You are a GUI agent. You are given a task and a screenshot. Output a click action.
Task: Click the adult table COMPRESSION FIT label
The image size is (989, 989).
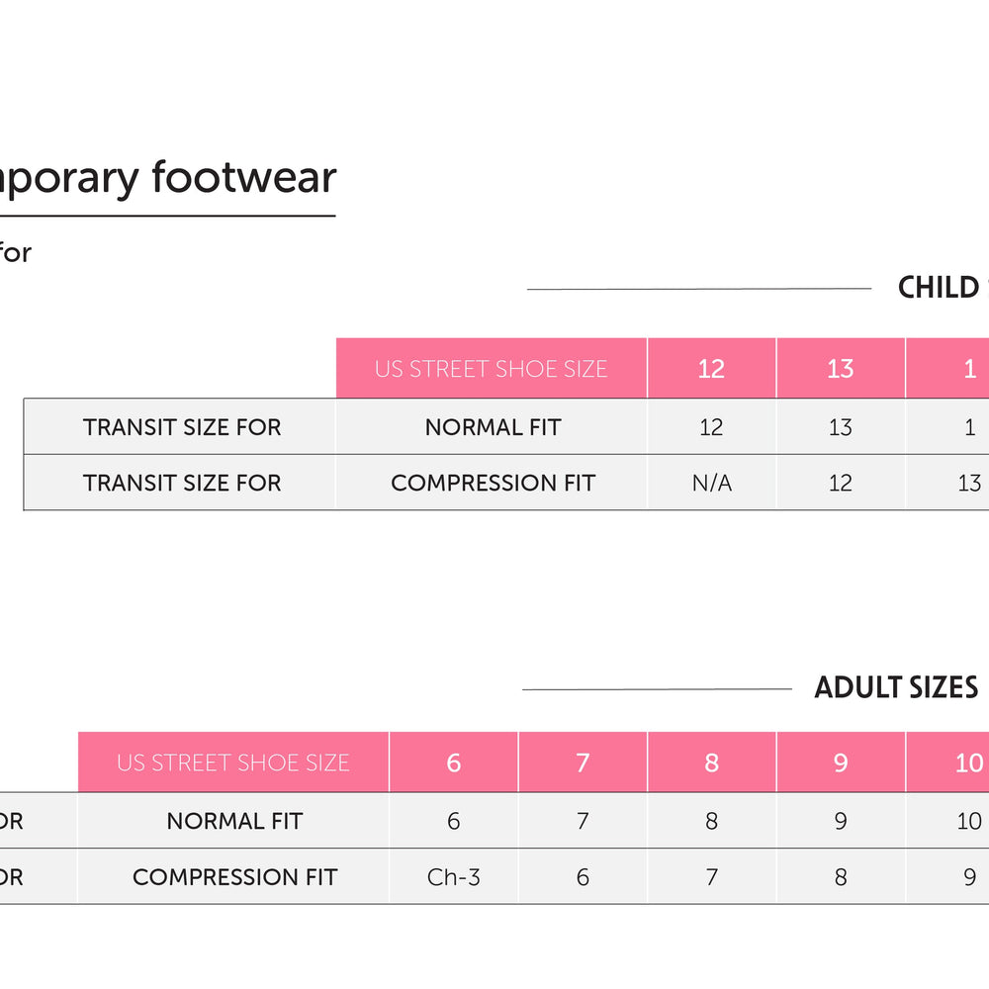tap(234, 876)
